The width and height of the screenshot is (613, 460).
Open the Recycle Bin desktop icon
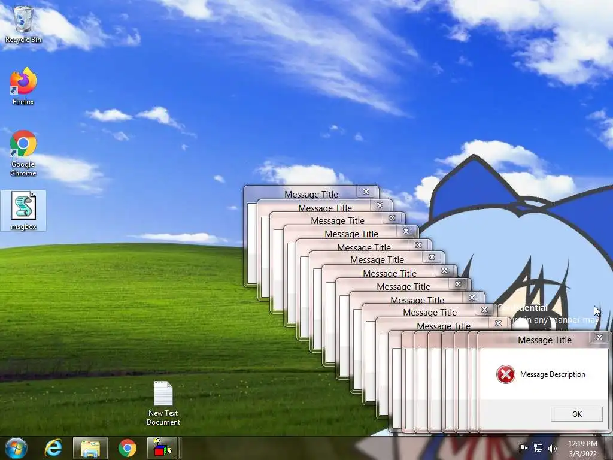[23, 24]
